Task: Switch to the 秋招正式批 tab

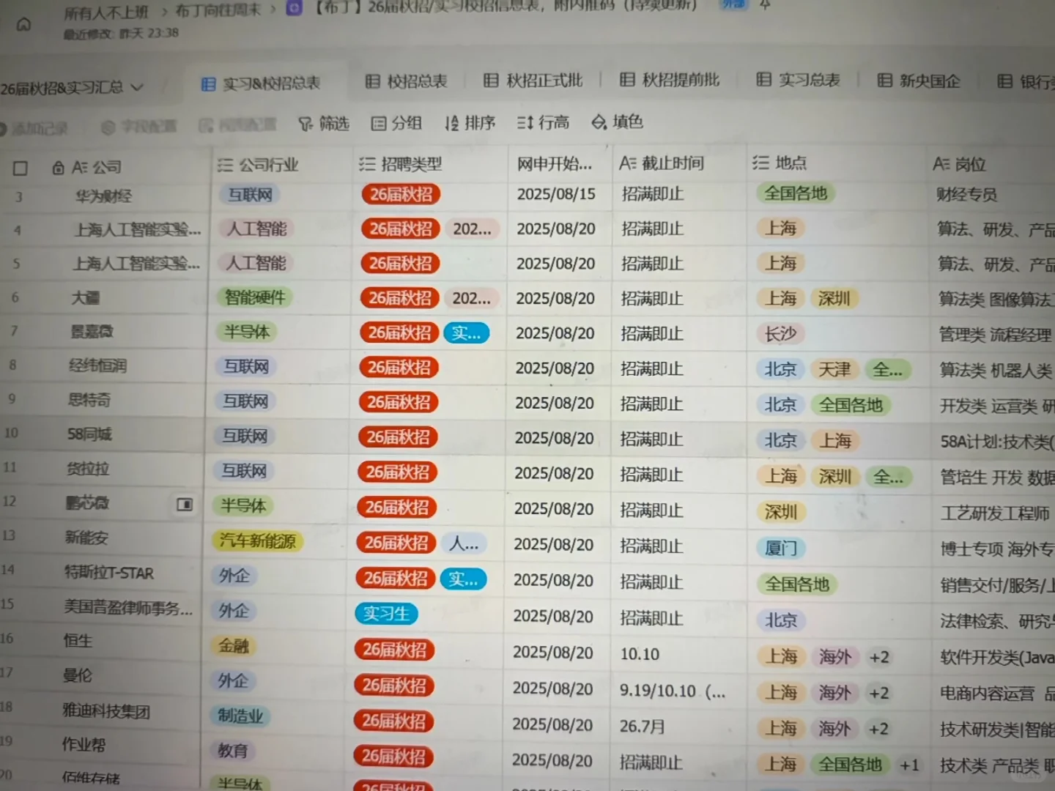Action: [533, 80]
